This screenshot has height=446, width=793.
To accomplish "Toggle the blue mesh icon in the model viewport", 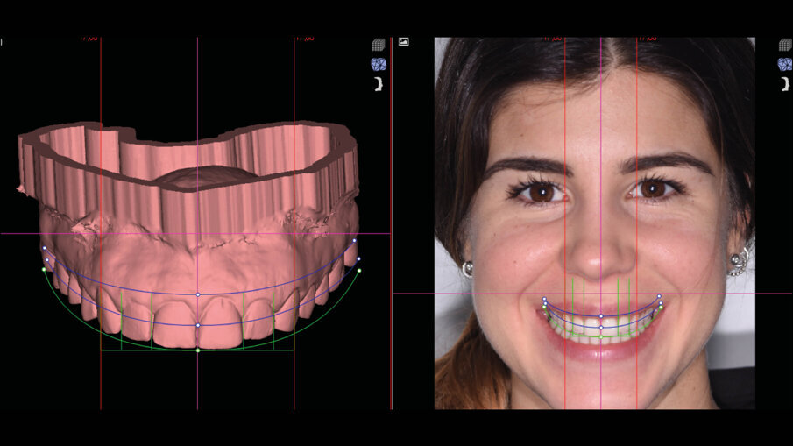I will tap(378, 64).
